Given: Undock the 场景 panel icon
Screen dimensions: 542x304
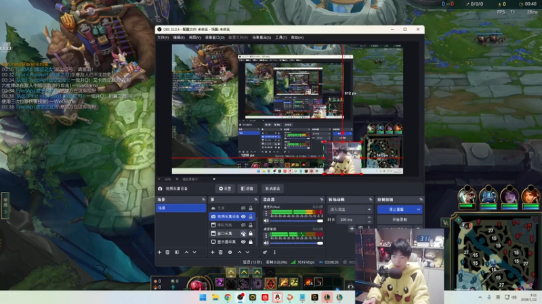Looking at the screenshot, I should point(203,199).
